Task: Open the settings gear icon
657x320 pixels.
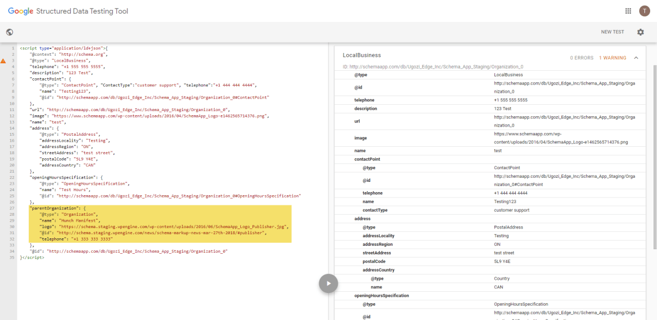Action: click(x=640, y=32)
